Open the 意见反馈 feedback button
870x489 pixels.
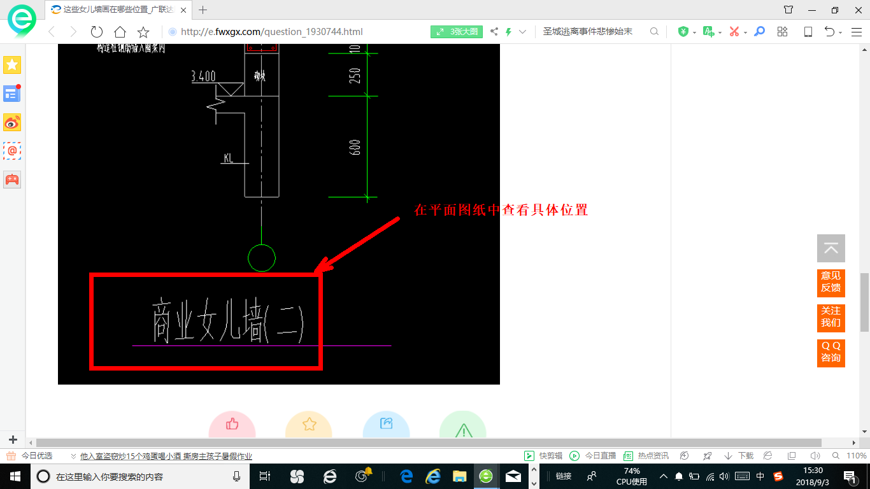pyautogui.click(x=831, y=283)
